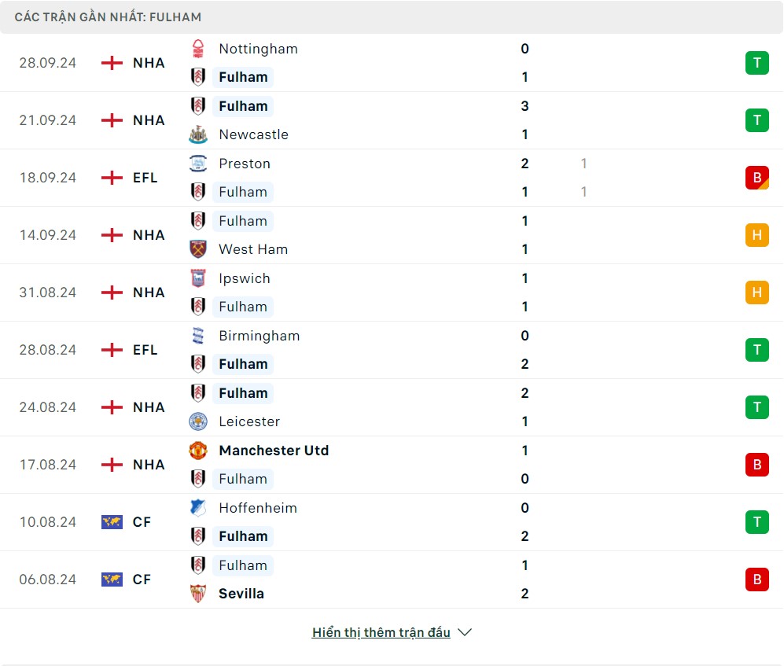Viewport: 784px width, 666px height.
Task: Open the Manchester Utd team name link
Action: pos(274,451)
